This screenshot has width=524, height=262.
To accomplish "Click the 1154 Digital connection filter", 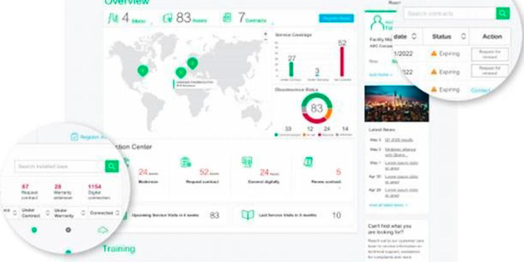I will (99, 193).
